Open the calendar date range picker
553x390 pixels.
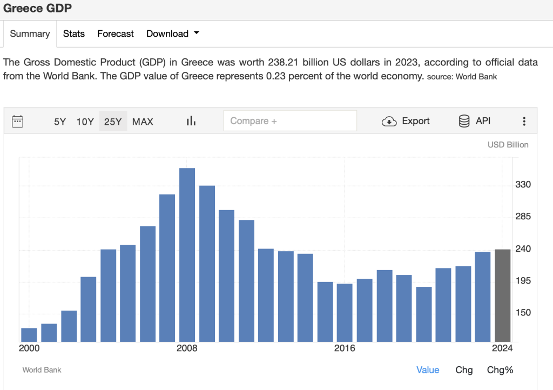click(x=17, y=122)
